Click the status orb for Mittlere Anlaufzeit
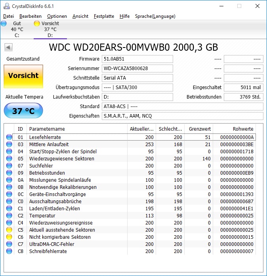This screenshot has width=267, height=276. pos(9,145)
